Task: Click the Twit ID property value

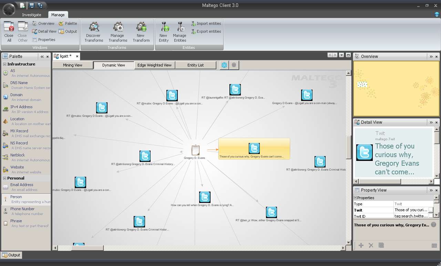Action: coord(411,216)
